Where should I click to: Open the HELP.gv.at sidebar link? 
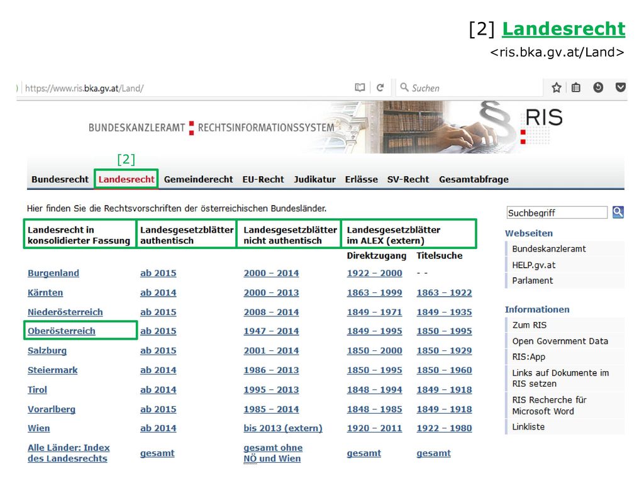pos(533,265)
